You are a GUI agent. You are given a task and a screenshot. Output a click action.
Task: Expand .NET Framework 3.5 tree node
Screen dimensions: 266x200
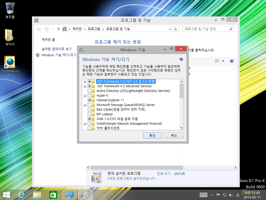coord(85,82)
